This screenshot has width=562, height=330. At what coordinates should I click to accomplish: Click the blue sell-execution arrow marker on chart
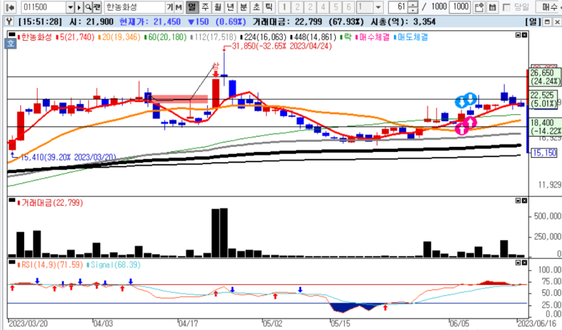(466, 101)
